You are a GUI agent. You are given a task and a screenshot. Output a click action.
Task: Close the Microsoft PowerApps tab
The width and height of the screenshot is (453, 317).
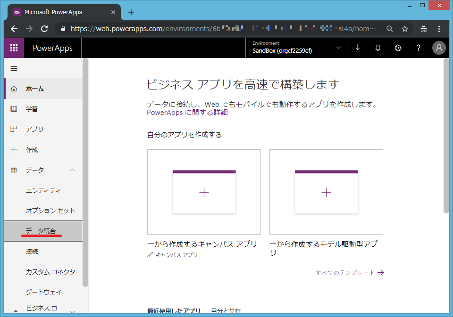pos(113,12)
